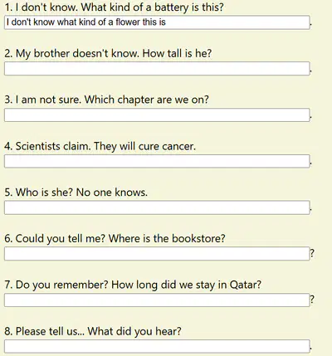Click the text 'How long did we stay in Qatar?'
Viewport: 332px width, 356px height.
[186, 285]
